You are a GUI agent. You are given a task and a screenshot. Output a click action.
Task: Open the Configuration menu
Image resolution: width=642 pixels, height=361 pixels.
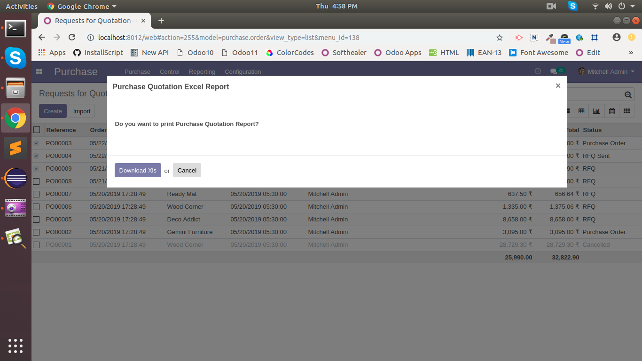[243, 71]
